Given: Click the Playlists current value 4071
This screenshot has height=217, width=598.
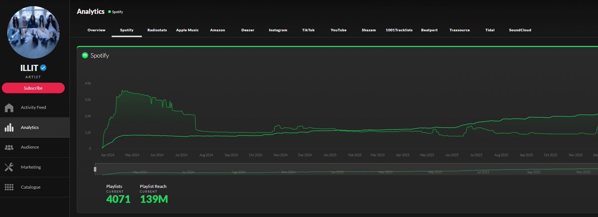Looking at the screenshot, I should pyautogui.click(x=118, y=199).
